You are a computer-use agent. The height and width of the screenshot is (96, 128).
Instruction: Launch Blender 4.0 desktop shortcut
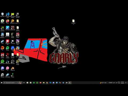13,69
